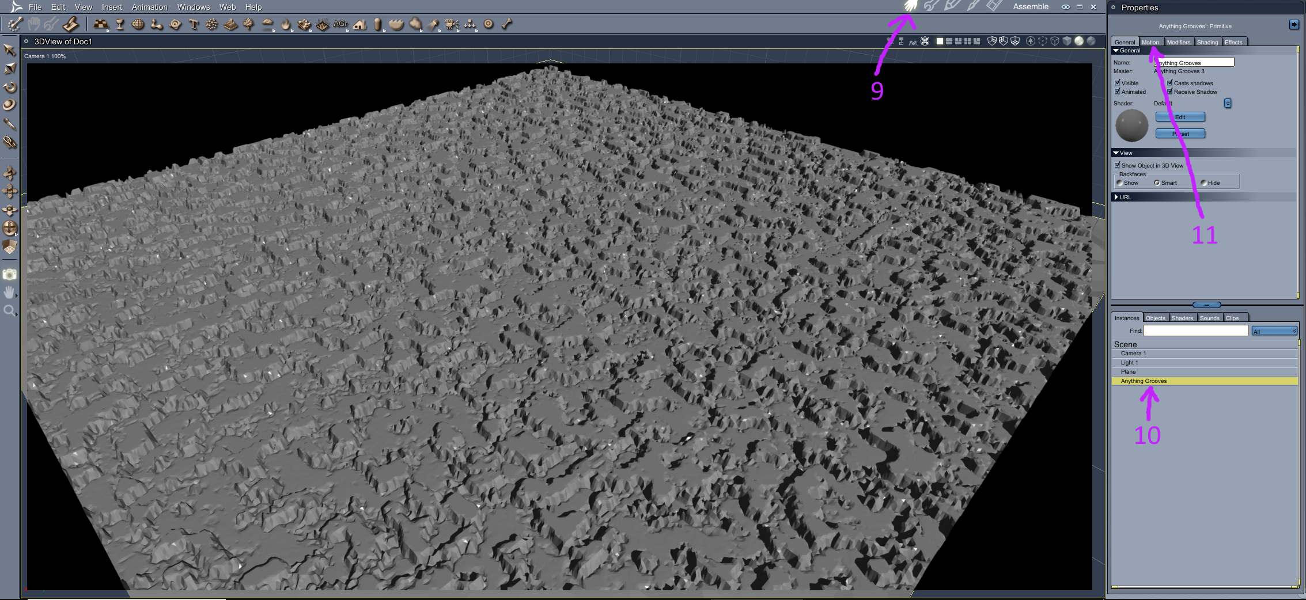Image resolution: width=1306 pixels, height=600 pixels.
Task: Switch to four-view layout icon
Action: tap(967, 41)
